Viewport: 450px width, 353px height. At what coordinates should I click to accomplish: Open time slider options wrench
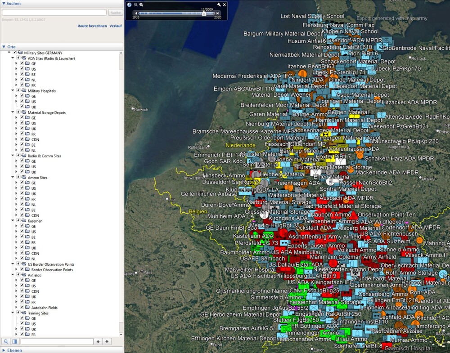coord(219,4)
